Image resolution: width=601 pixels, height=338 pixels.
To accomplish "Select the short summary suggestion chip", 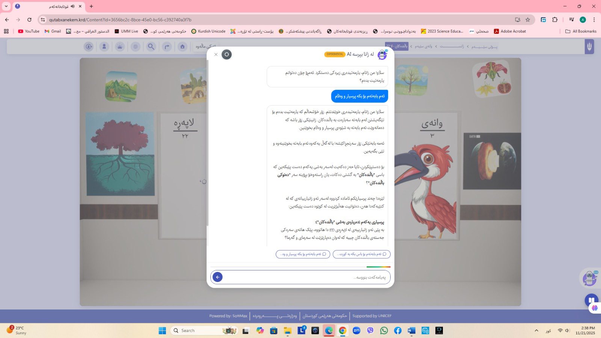I will coord(361,254).
